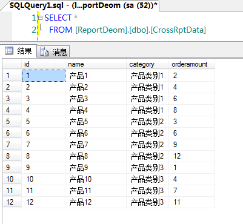Viewport: 243px width, 224px height.
Task: Select the orderamount column header
Action: point(191,64)
